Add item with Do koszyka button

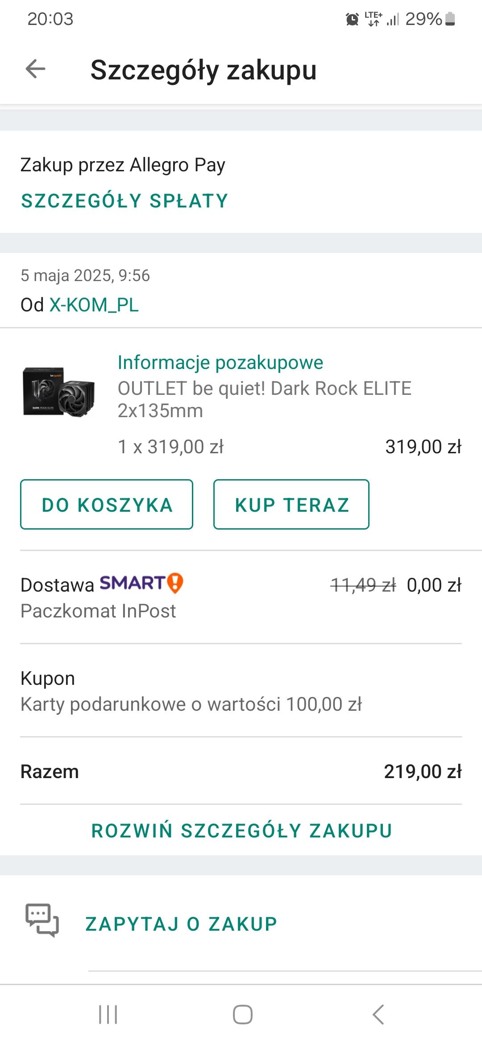tap(107, 505)
